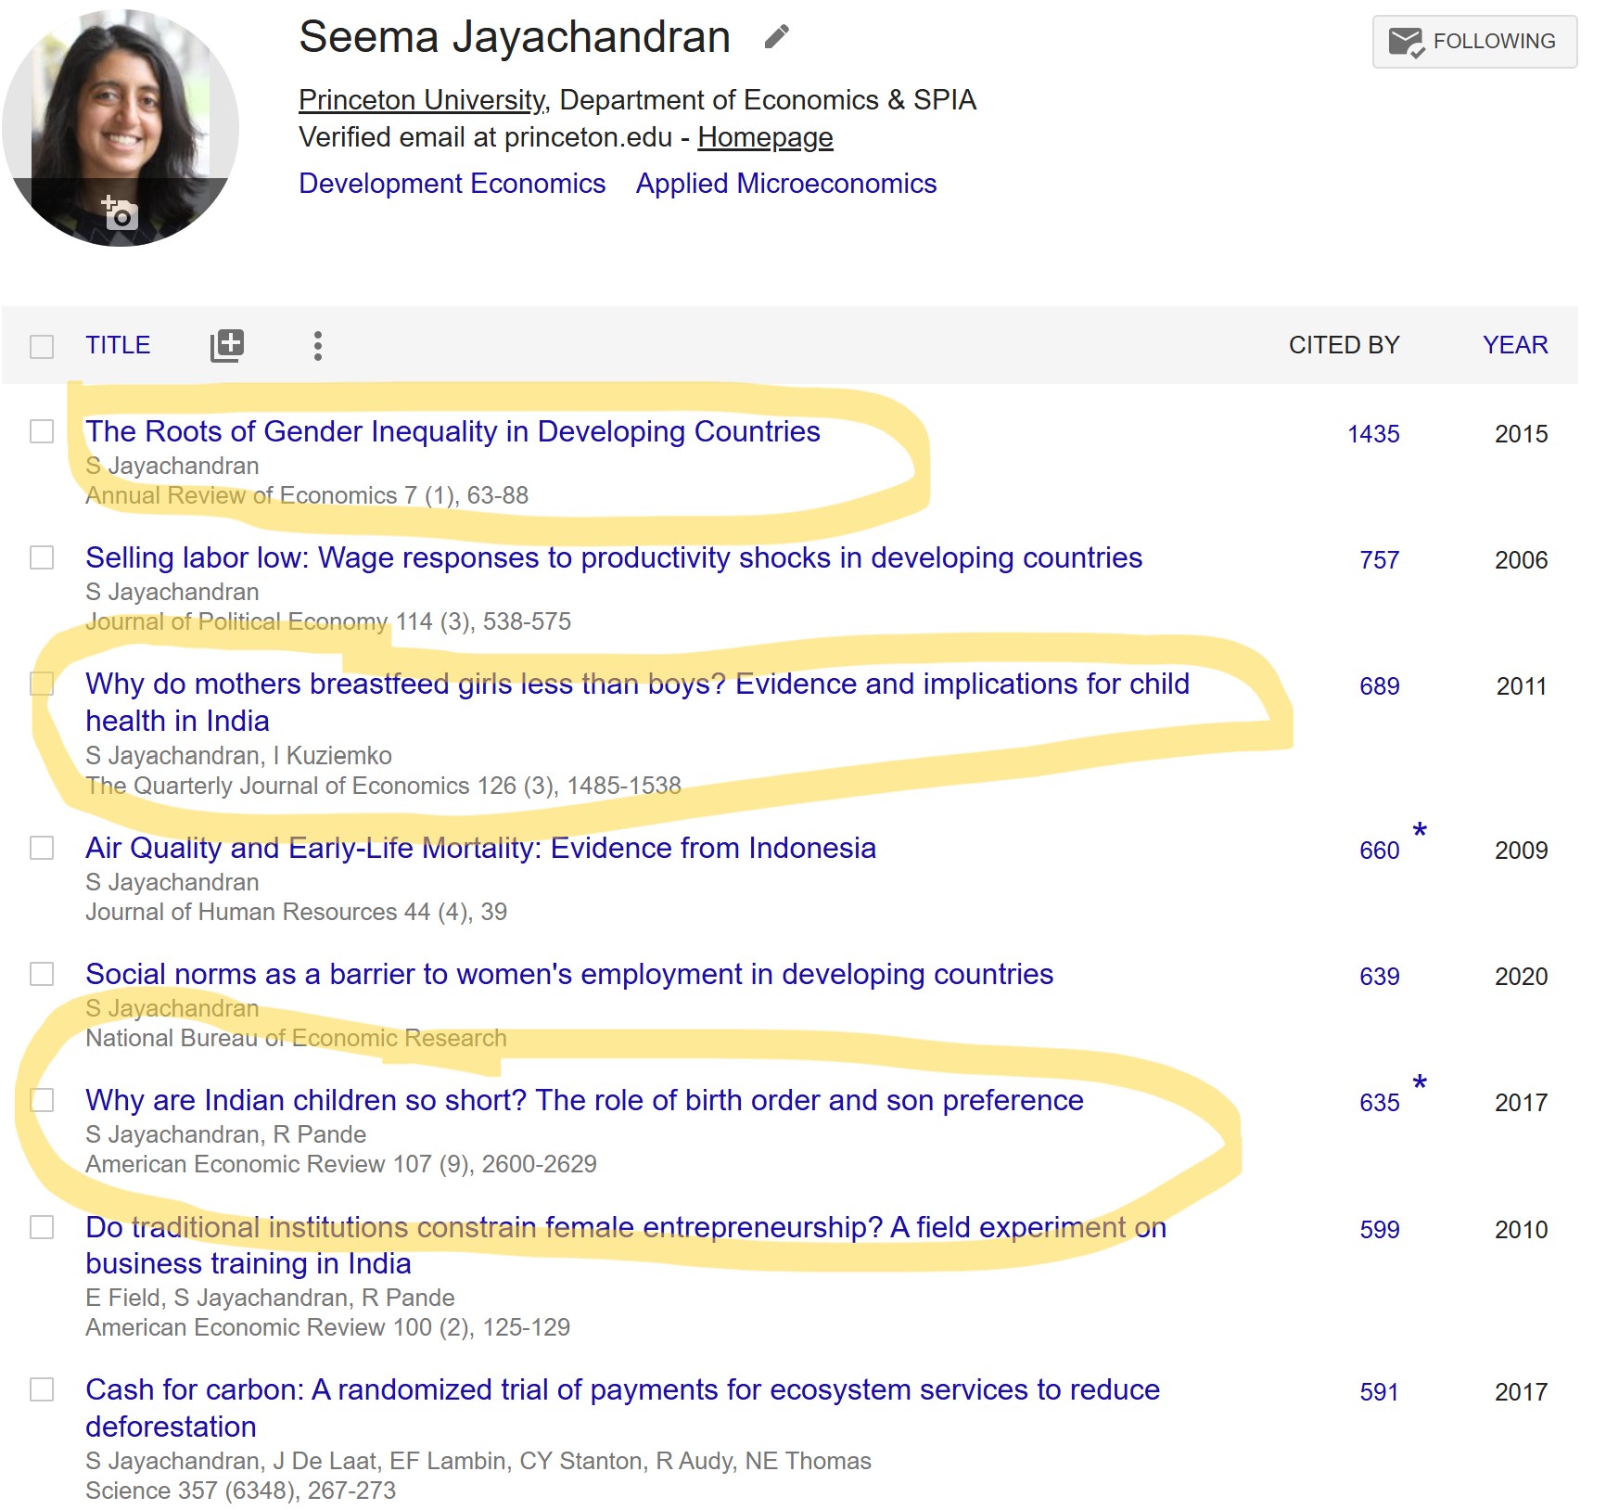The height and width of the screenshot is (1510, 1606).
Task: Click the add article plus icon
Action: click(227, 346)
